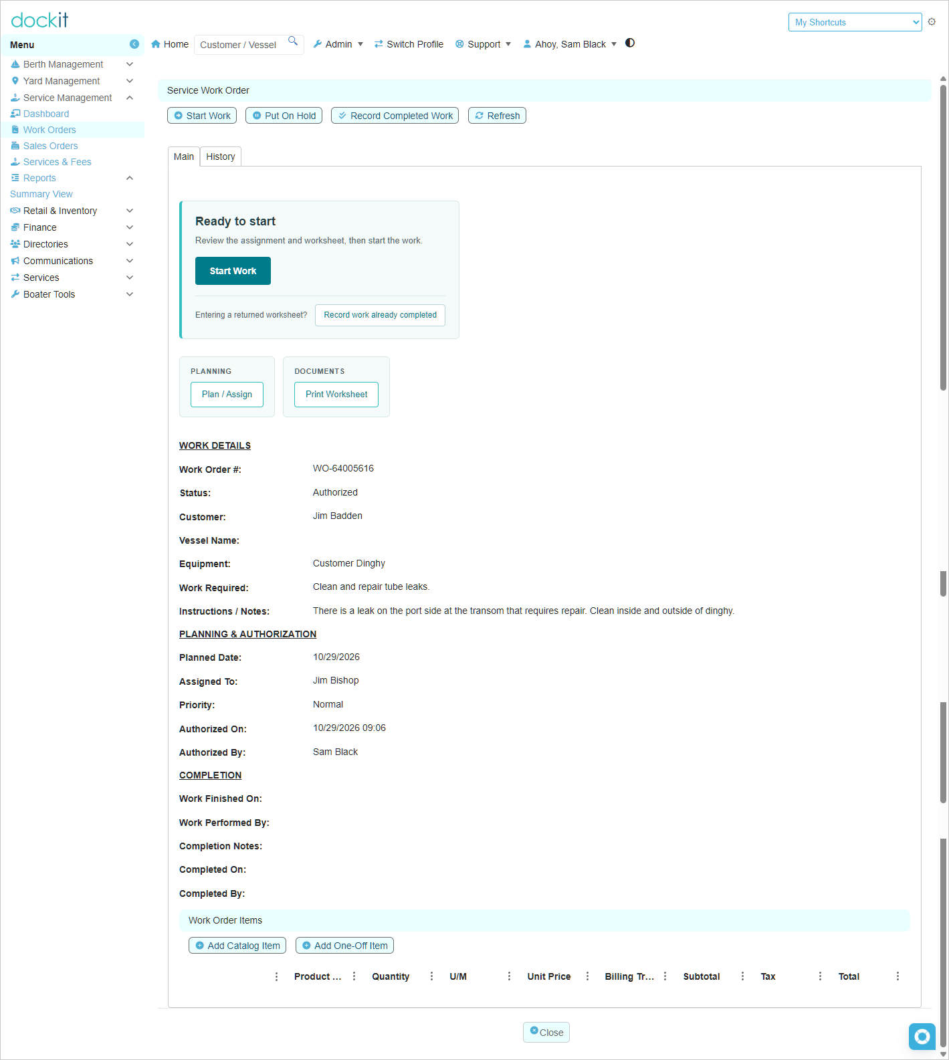Click the Refresh toolbar button
Viewport: 949px width, 1060px height.
[x=497, y=116]
